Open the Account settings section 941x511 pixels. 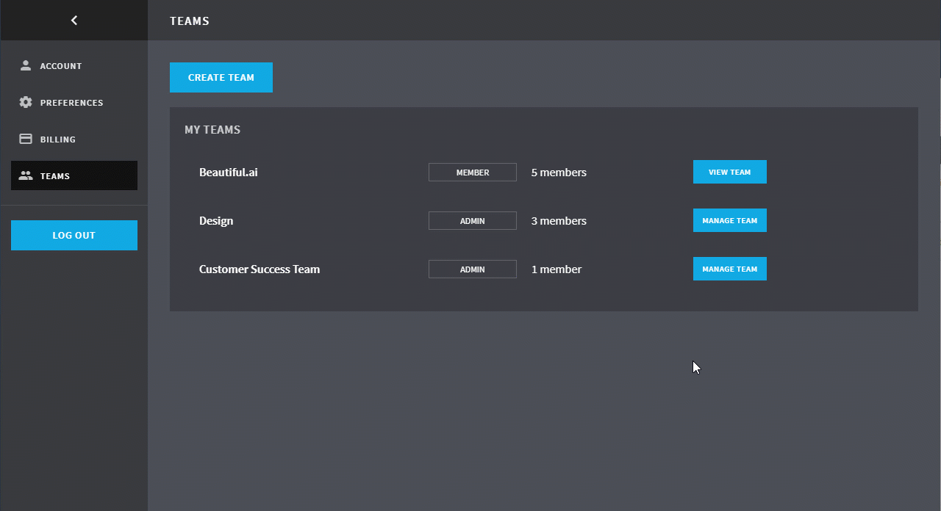point(61,66)
